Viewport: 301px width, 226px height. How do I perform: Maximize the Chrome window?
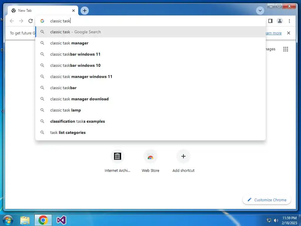tap(279, 6)
